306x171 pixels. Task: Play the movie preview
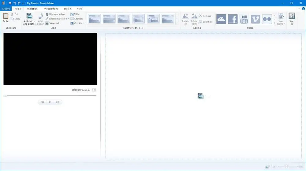50,102
